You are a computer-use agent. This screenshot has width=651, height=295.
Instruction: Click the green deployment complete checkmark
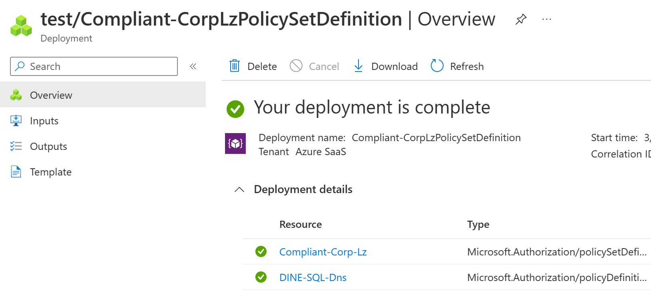(x=235, y=109)
